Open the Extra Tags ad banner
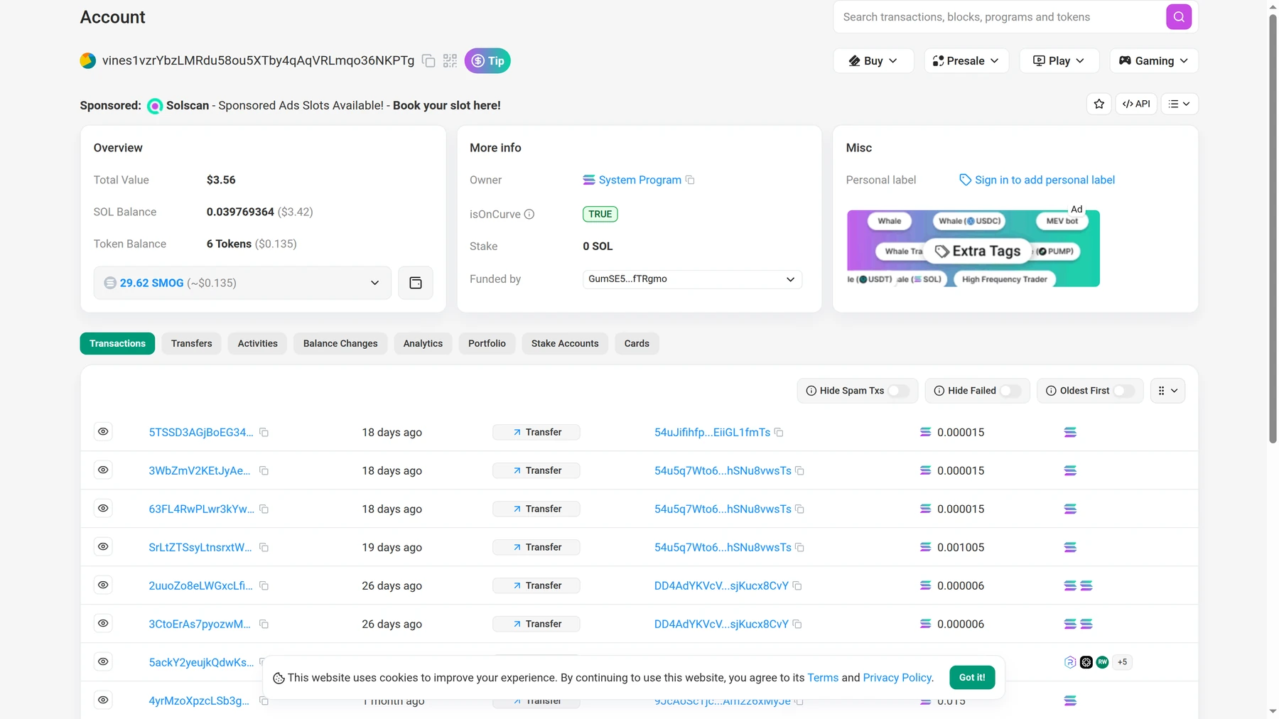The width and height of the screenshot is (1279, 719). pyautogui.click(x=973, y=249)
